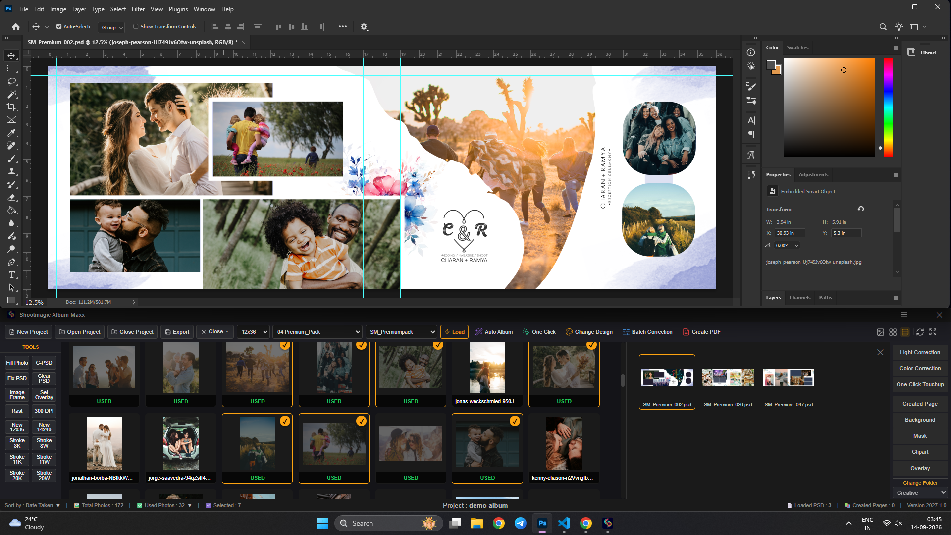Open the 12x36 size dropdown
This screenshot has width=951, height=535.
pyautogui.click(x=254, y=332)
